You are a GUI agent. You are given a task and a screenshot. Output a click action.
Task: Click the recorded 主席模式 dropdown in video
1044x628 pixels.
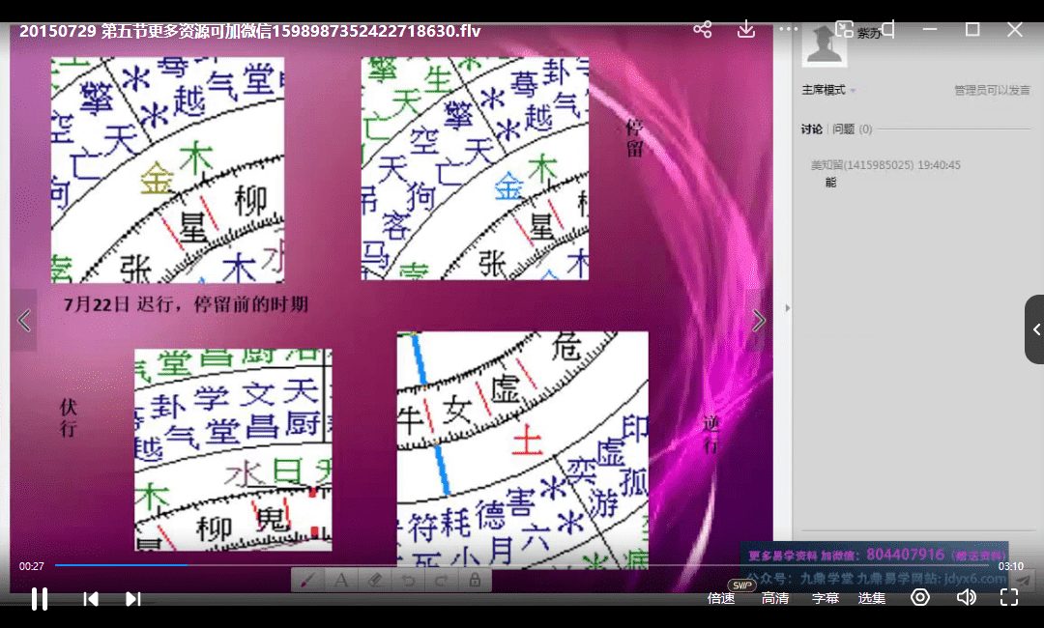click(827, 90)
